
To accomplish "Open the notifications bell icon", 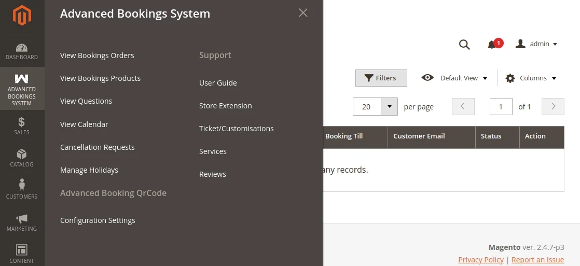I will (492, 45).
